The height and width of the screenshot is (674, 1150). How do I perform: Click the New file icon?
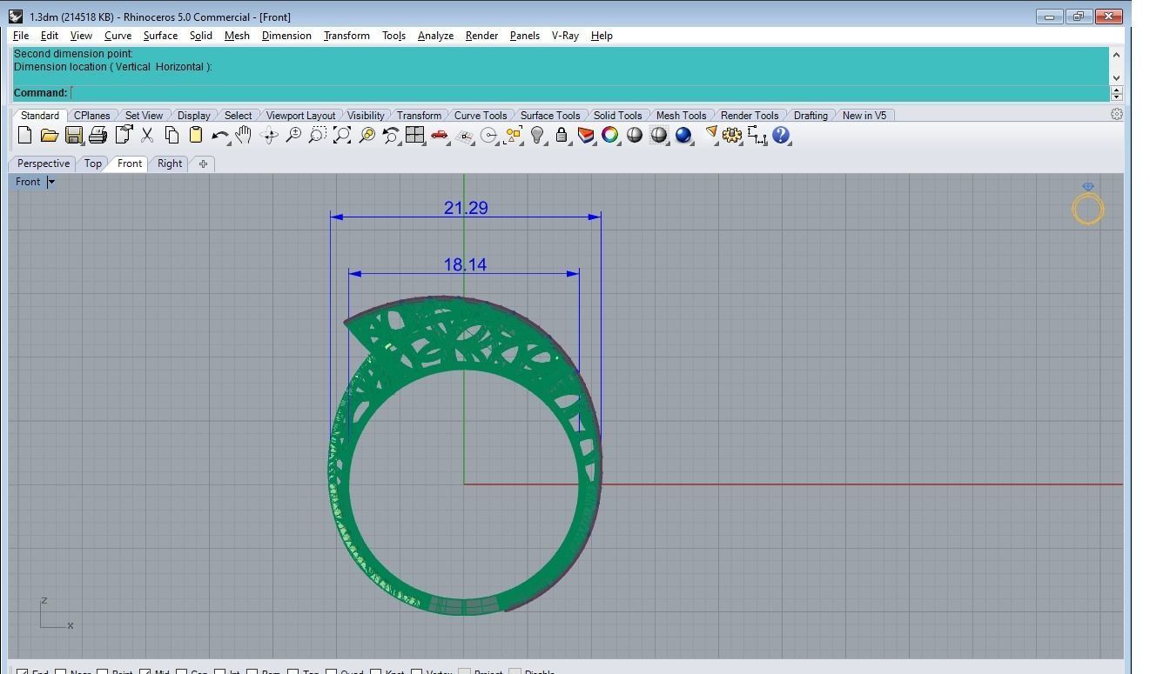click(24, 135)
